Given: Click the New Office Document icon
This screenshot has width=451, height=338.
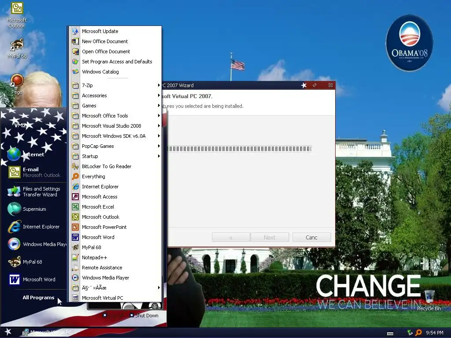Looking at the screenshot, I should tap(75, 41).
